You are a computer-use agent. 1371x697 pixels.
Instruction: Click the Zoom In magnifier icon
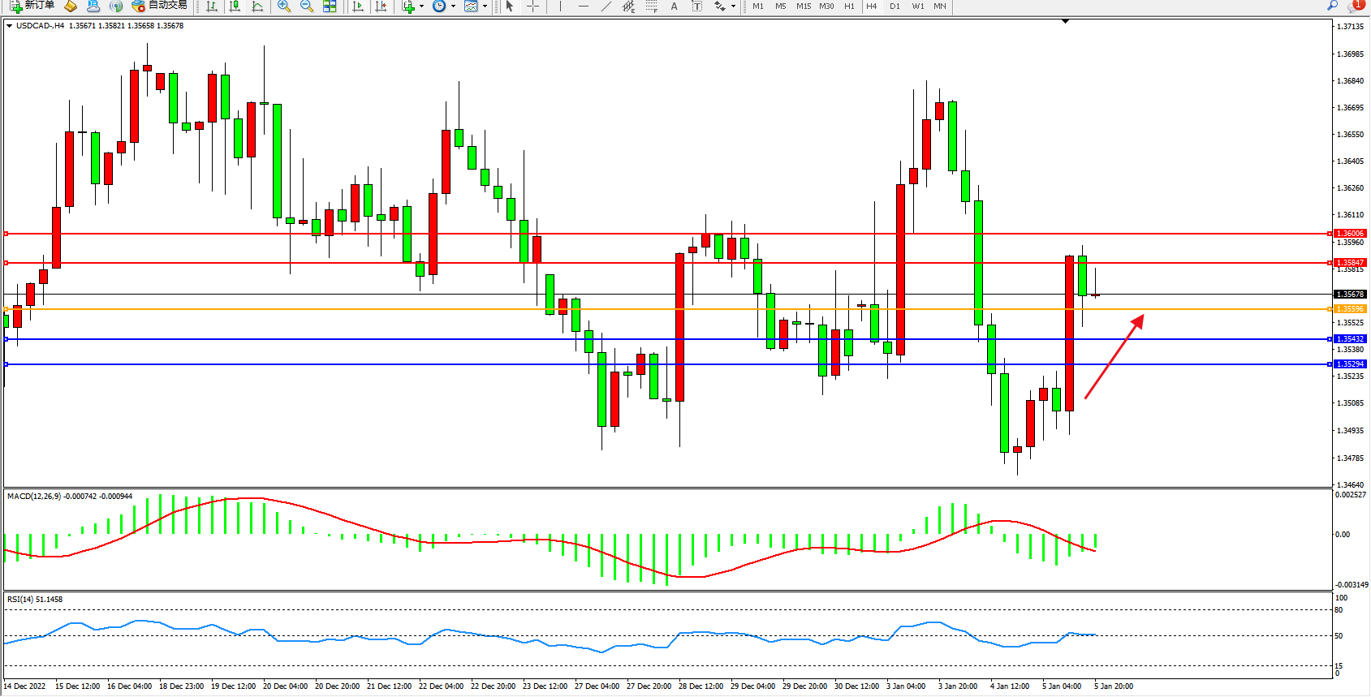click(284, 6)
